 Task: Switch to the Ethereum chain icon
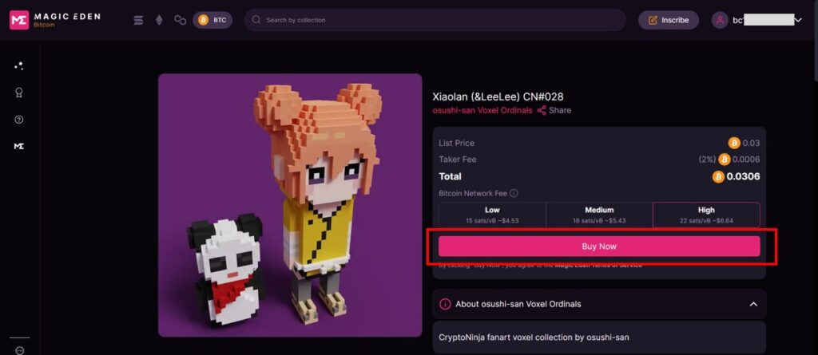click(159, 20)
